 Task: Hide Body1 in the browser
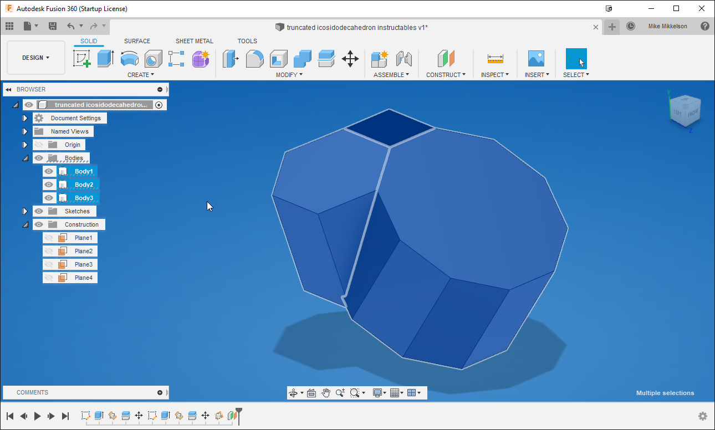49,171
